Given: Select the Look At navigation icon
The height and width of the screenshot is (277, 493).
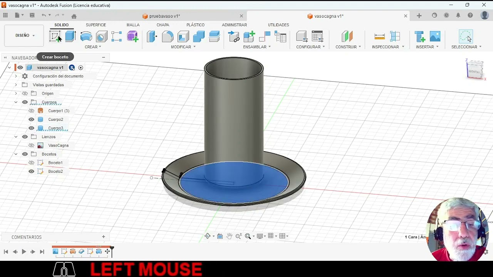Looking at the screenshot, I should click(220, 236).
